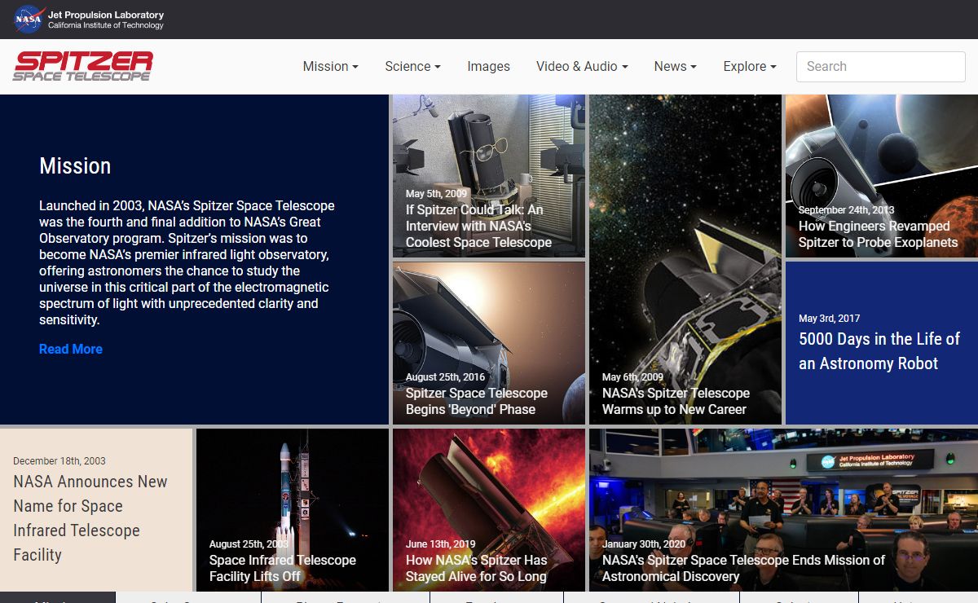Click the 'Launched in 2003' mission description
This screenshot has width=978, height=603.
coord(187,262)
